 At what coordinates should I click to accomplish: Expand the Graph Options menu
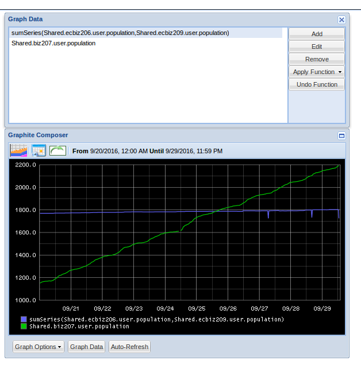(39, 347)
